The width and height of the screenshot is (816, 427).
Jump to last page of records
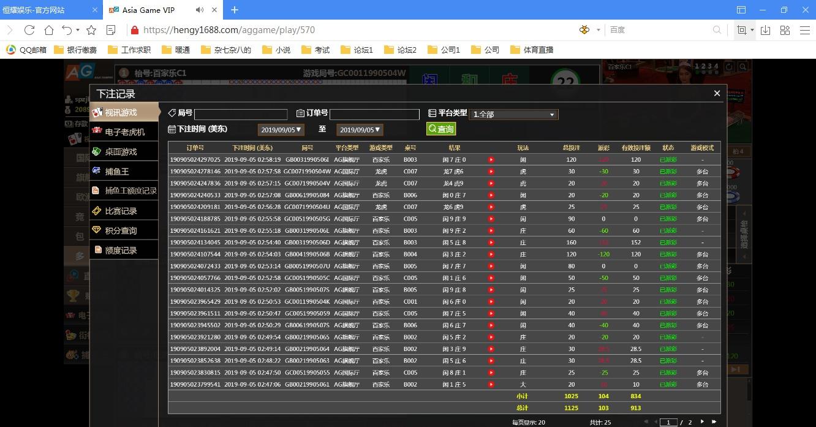click(x=714, y=421)
